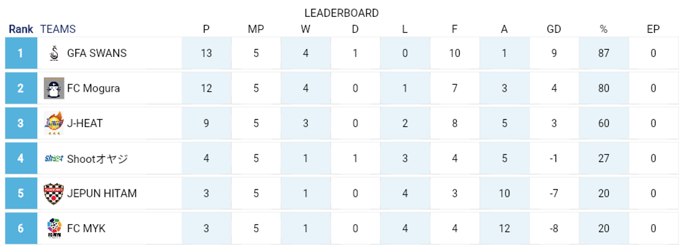Screen dimensions: 687x249
Task: Select the FC MYK team name
Action: [86, 229]
